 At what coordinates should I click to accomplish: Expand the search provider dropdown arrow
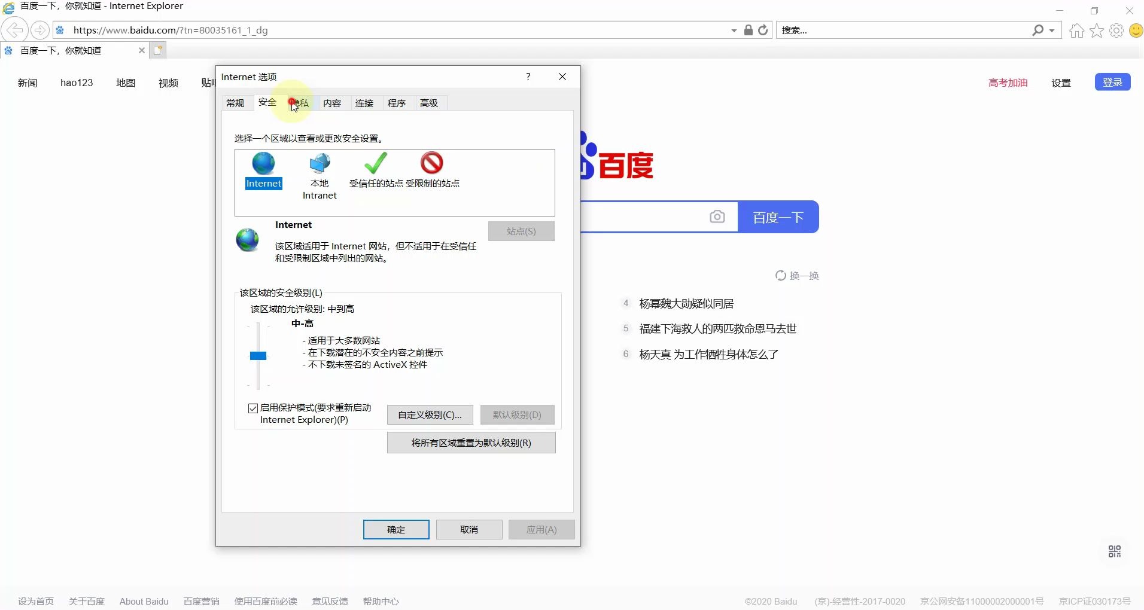pyautogui.click(x=1052, y=30)
